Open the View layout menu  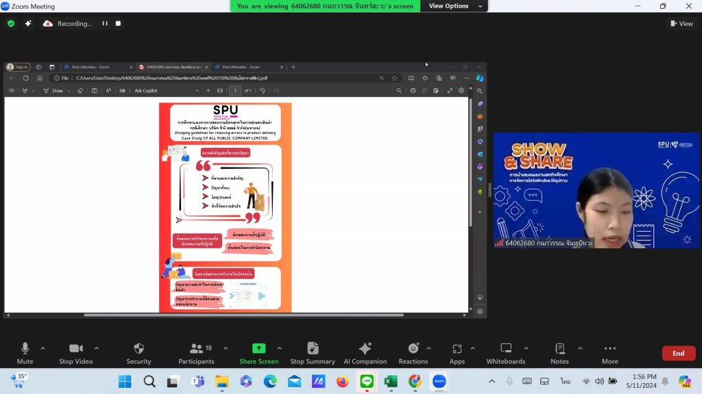tap(681, 23)
